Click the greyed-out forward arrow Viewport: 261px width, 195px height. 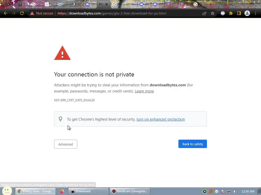click(14, 13)
